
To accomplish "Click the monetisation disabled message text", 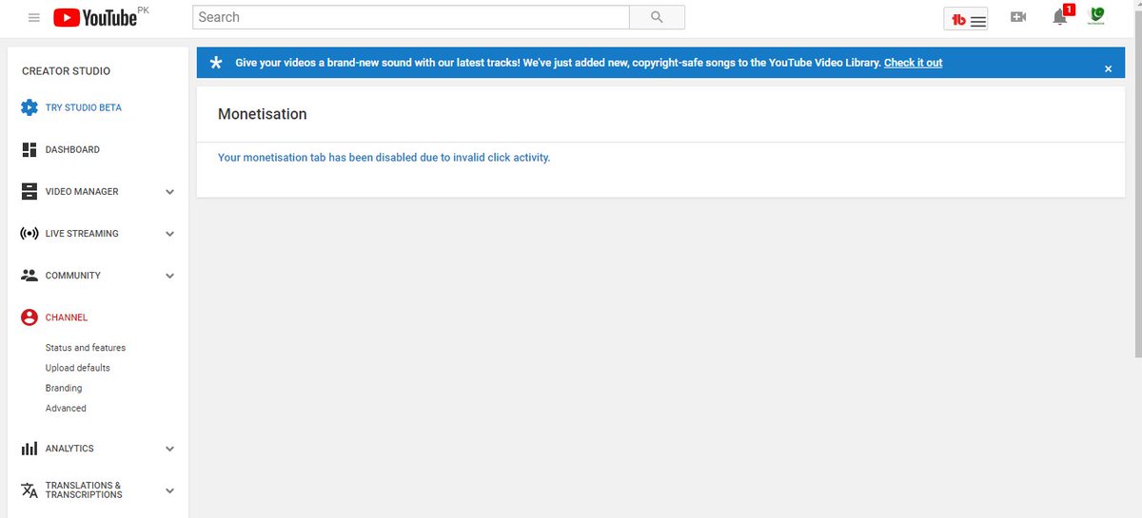I will pyautogui.click(x=384, y=158).
